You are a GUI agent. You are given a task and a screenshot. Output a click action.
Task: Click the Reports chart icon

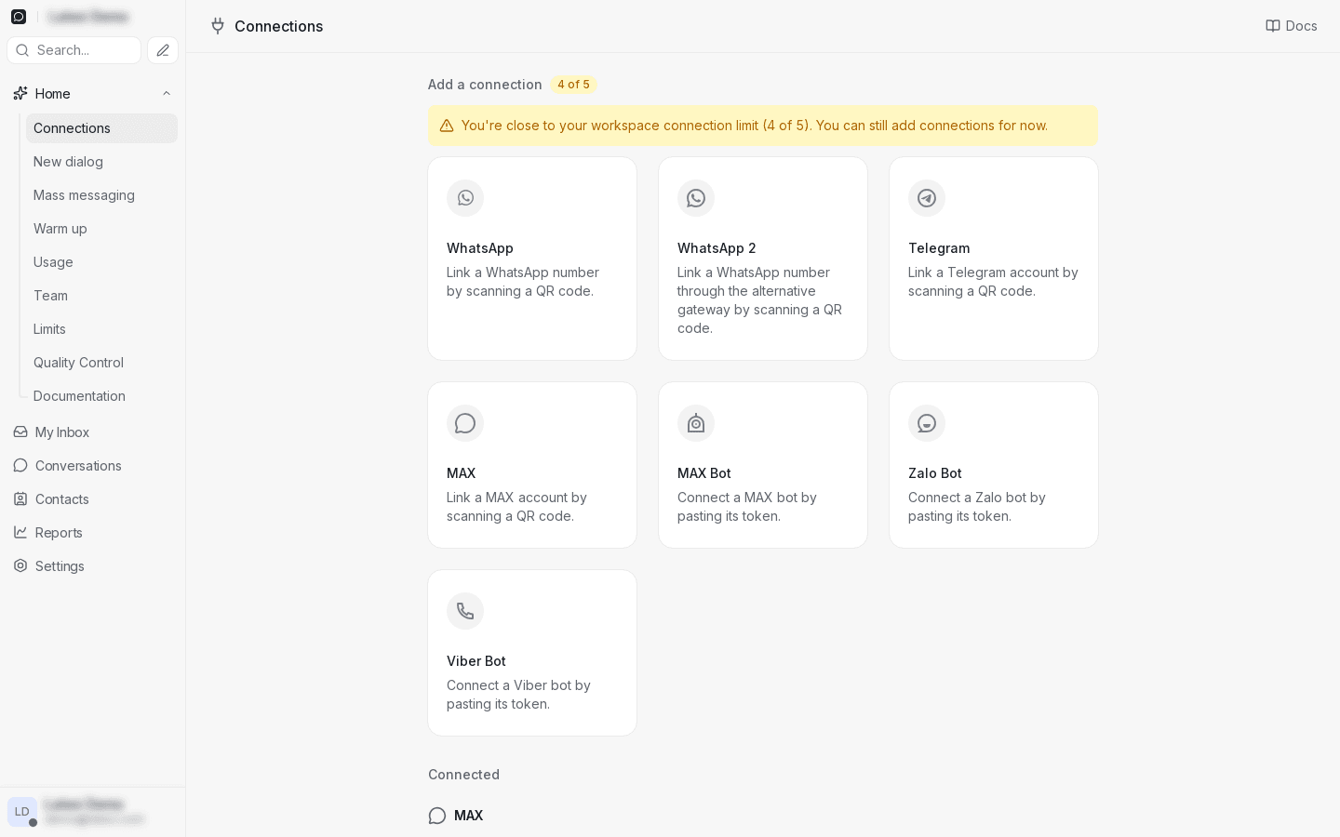[20, 532]
